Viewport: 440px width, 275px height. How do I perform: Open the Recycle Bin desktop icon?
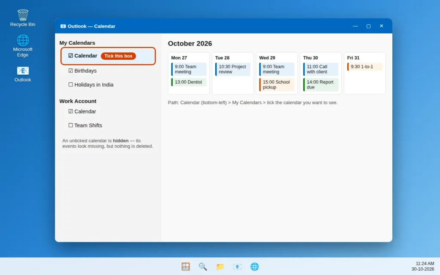click(x=23, y=18)
